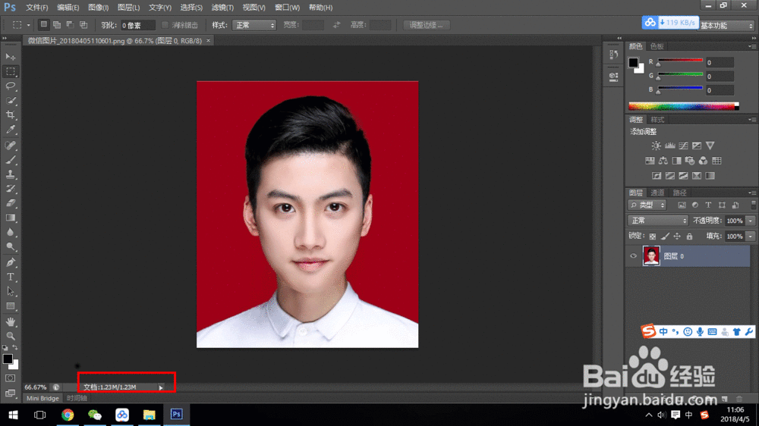The image size is (759, 426).
Task: Open the 滤镜 menu
Action: (222, 8)
